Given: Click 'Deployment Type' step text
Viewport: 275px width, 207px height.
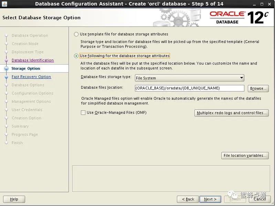Looking at the screenshot, I should [28, 52].
